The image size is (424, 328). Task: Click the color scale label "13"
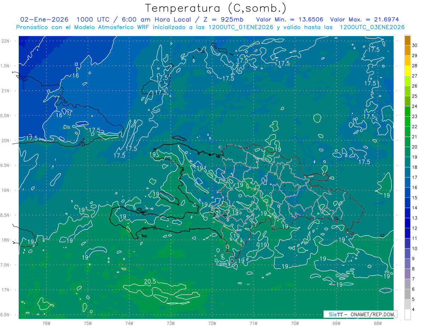pos(415,218)
